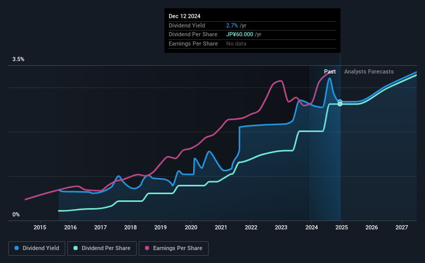This screenshot has height=263, width=425.
Task: Select the 2015 label on the x-axis
Action: tap(40, 227)
